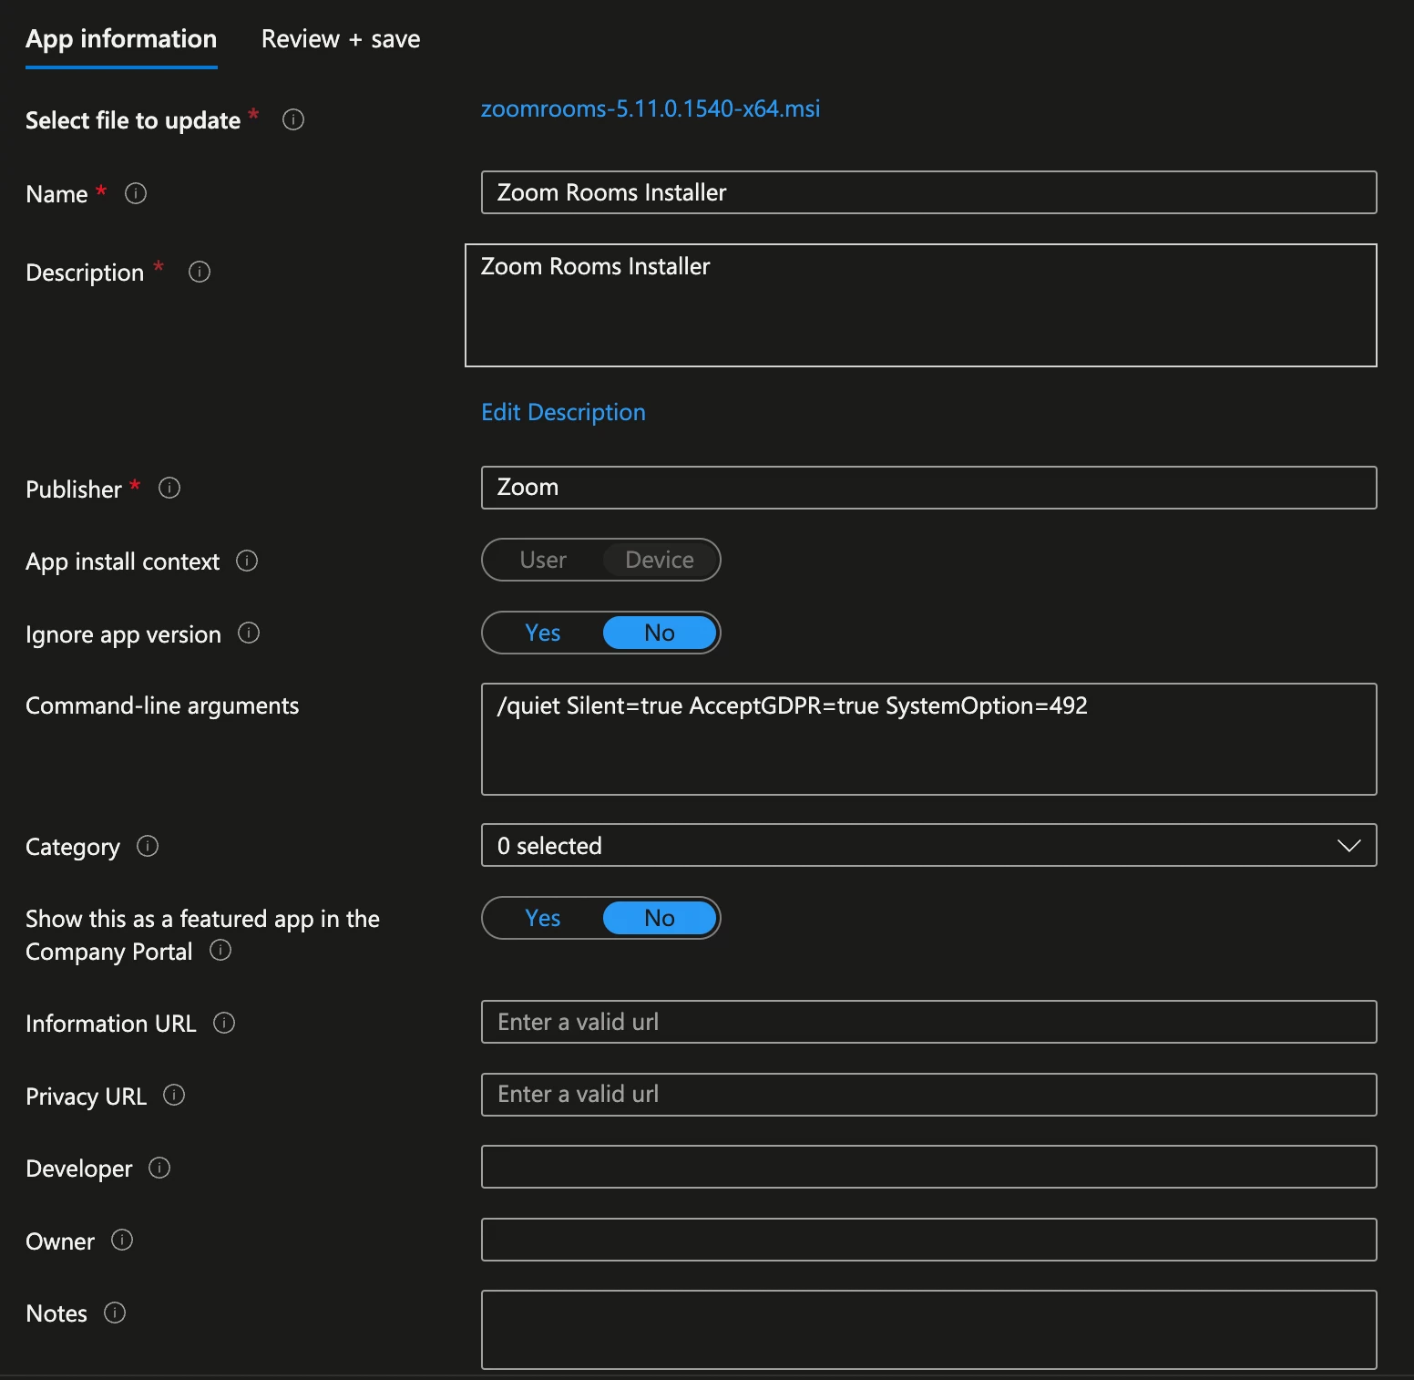Screen dimensions: 1414x1380
Task: Click the Edit Description link
Action: click(563, 412)
